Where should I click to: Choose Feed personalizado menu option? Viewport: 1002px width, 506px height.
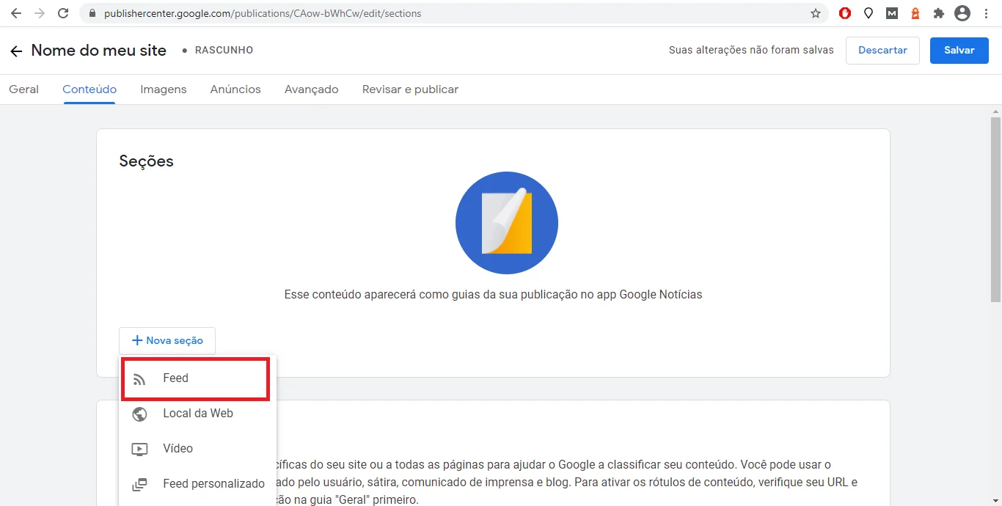[x=198, y=484]
